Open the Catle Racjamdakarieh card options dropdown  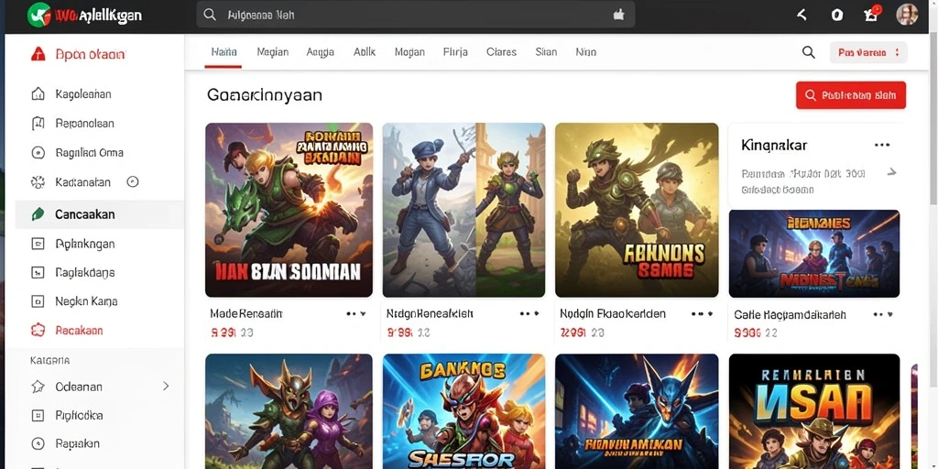[x=883, y=314]
